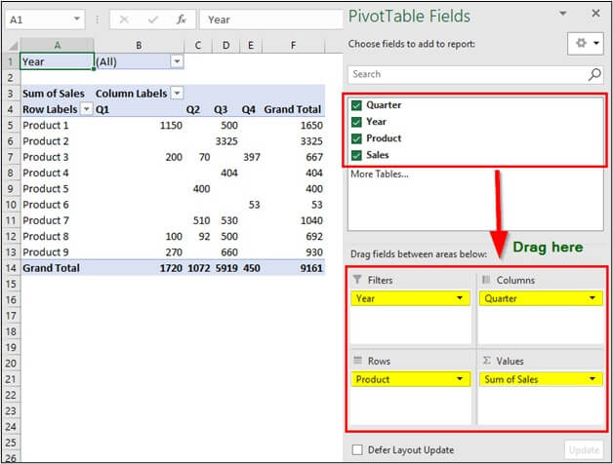Image resolution: width=613 pixels, height=464 pixels.
Task: Select column A header
Action: 57,45
